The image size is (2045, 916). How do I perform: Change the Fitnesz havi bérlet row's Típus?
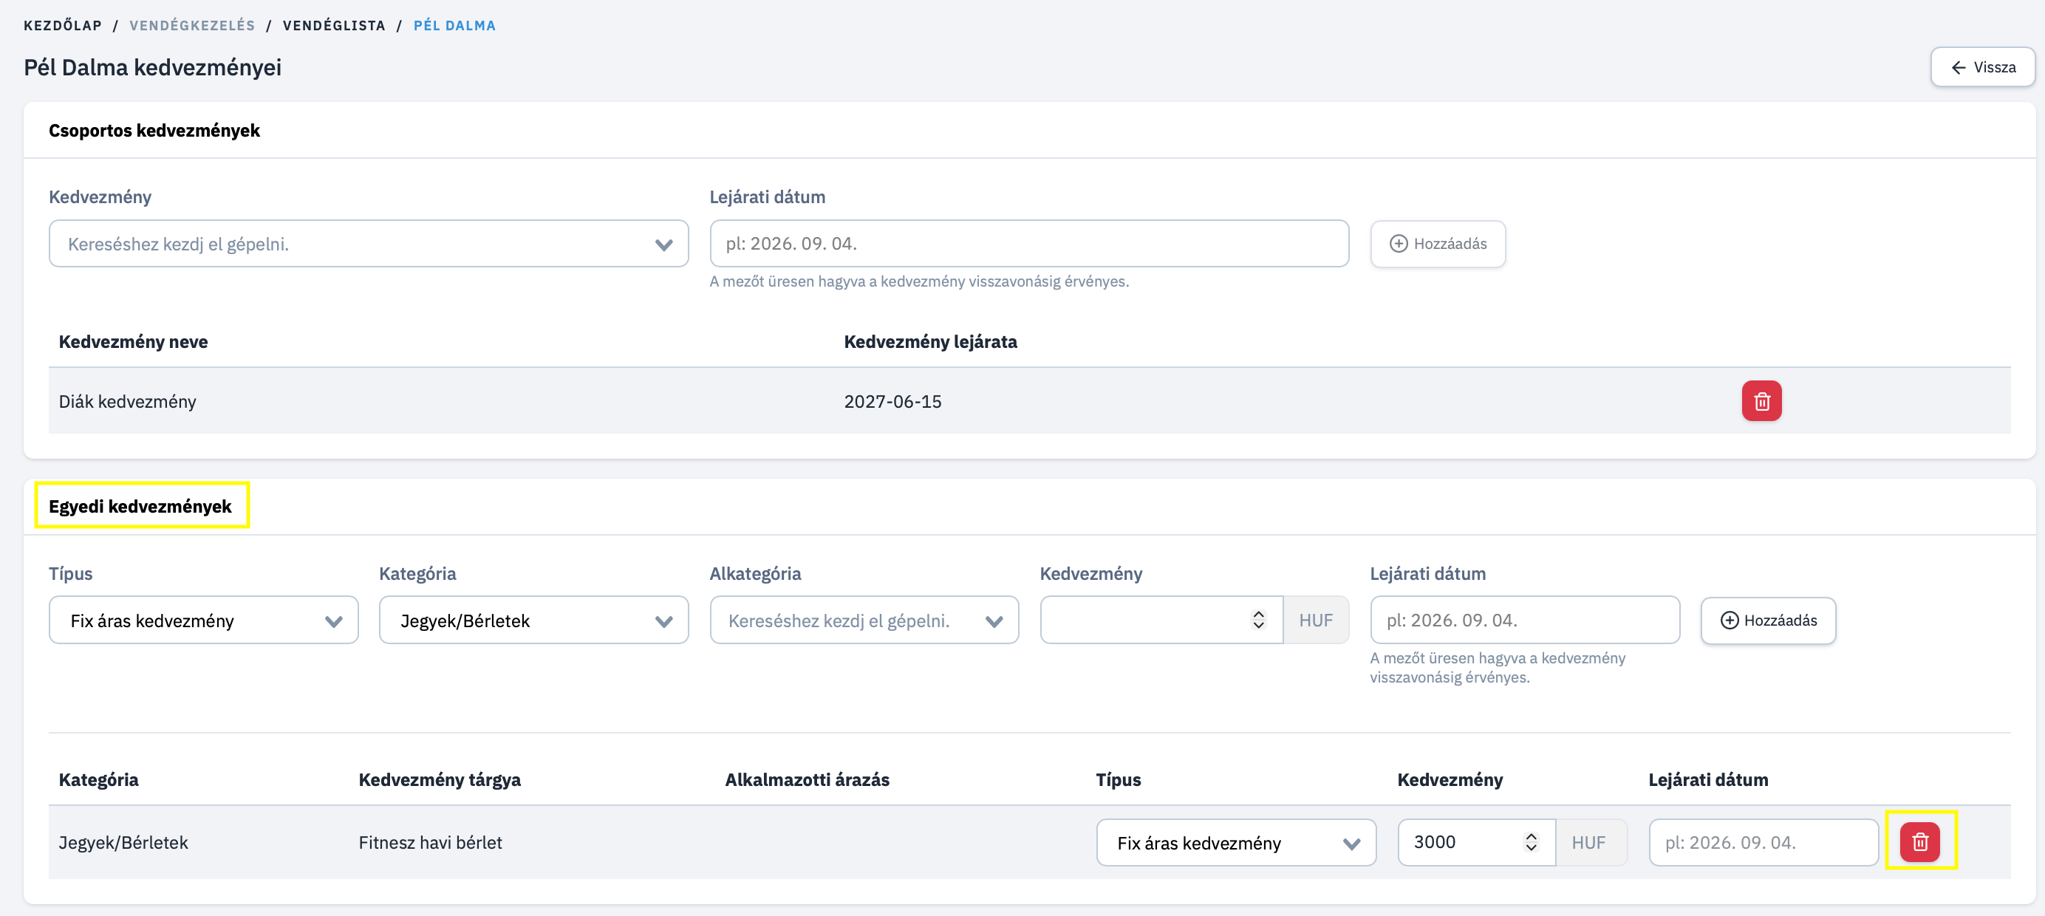click(1236, 842)
